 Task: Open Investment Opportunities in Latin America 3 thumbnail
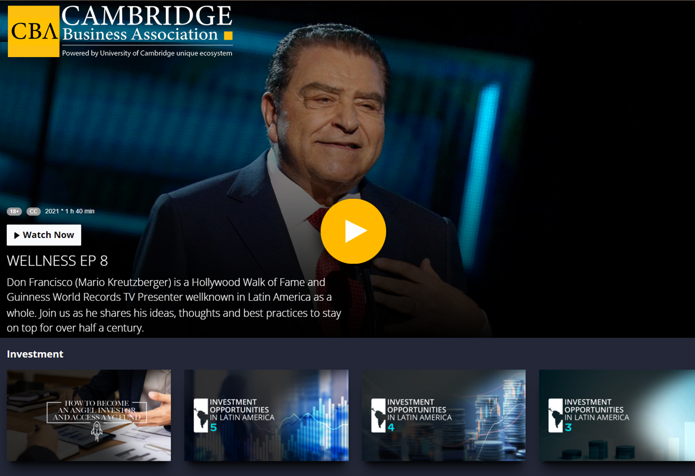[617, 415]
